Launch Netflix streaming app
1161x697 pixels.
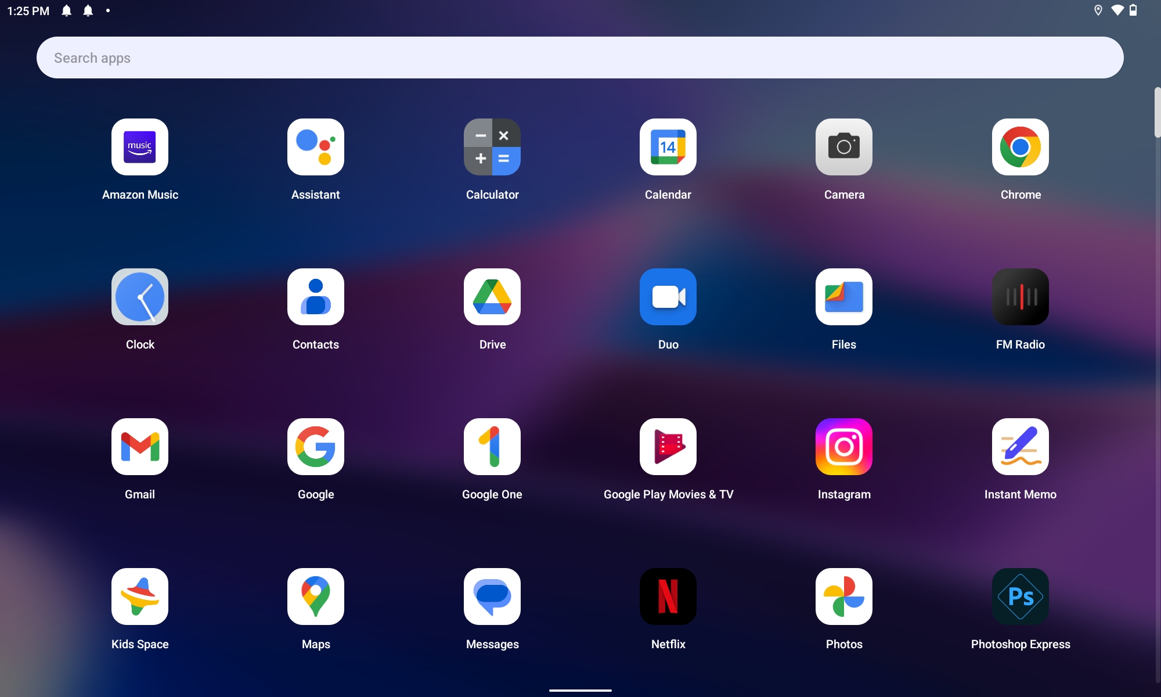[668, 597]
